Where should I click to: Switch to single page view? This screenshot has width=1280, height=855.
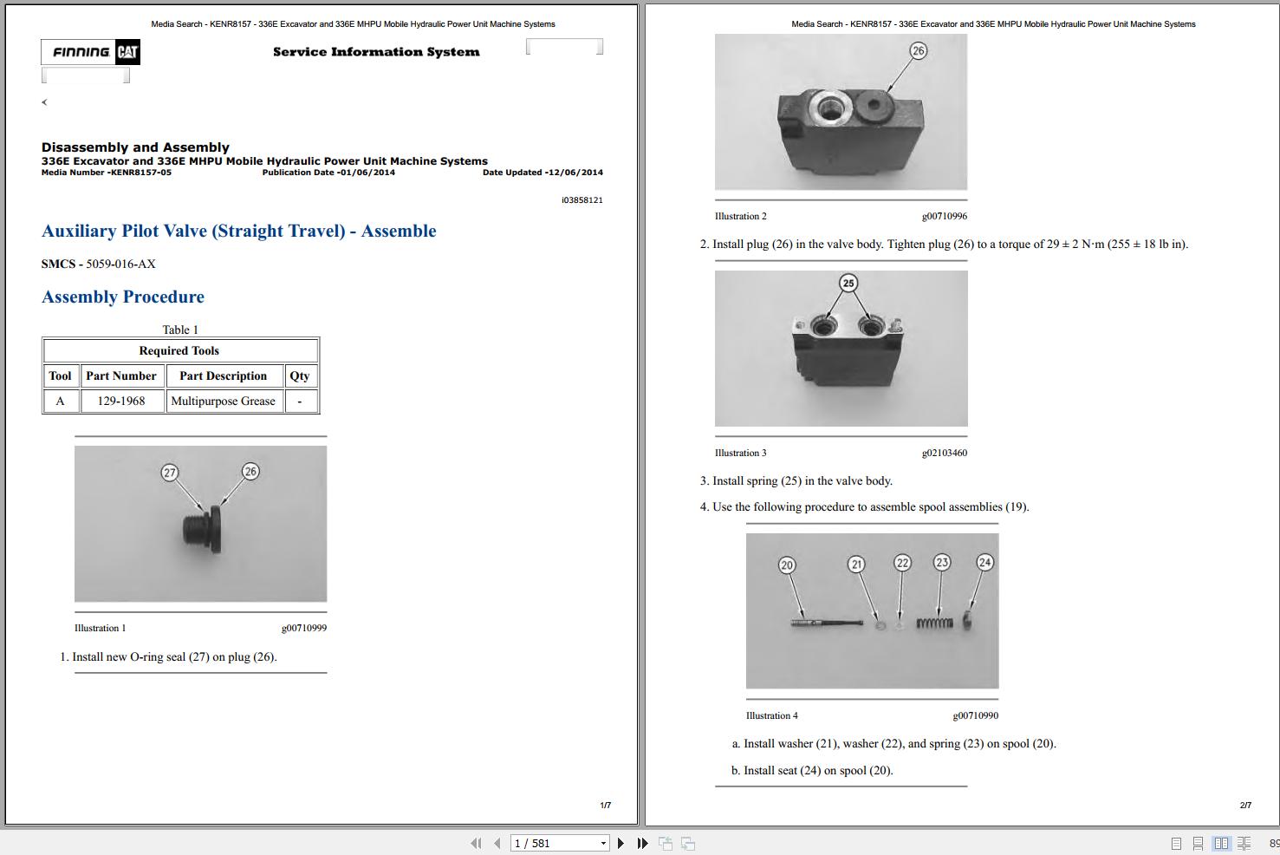point(1176,843)
